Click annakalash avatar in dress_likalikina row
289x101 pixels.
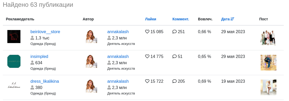pos(91,86)
